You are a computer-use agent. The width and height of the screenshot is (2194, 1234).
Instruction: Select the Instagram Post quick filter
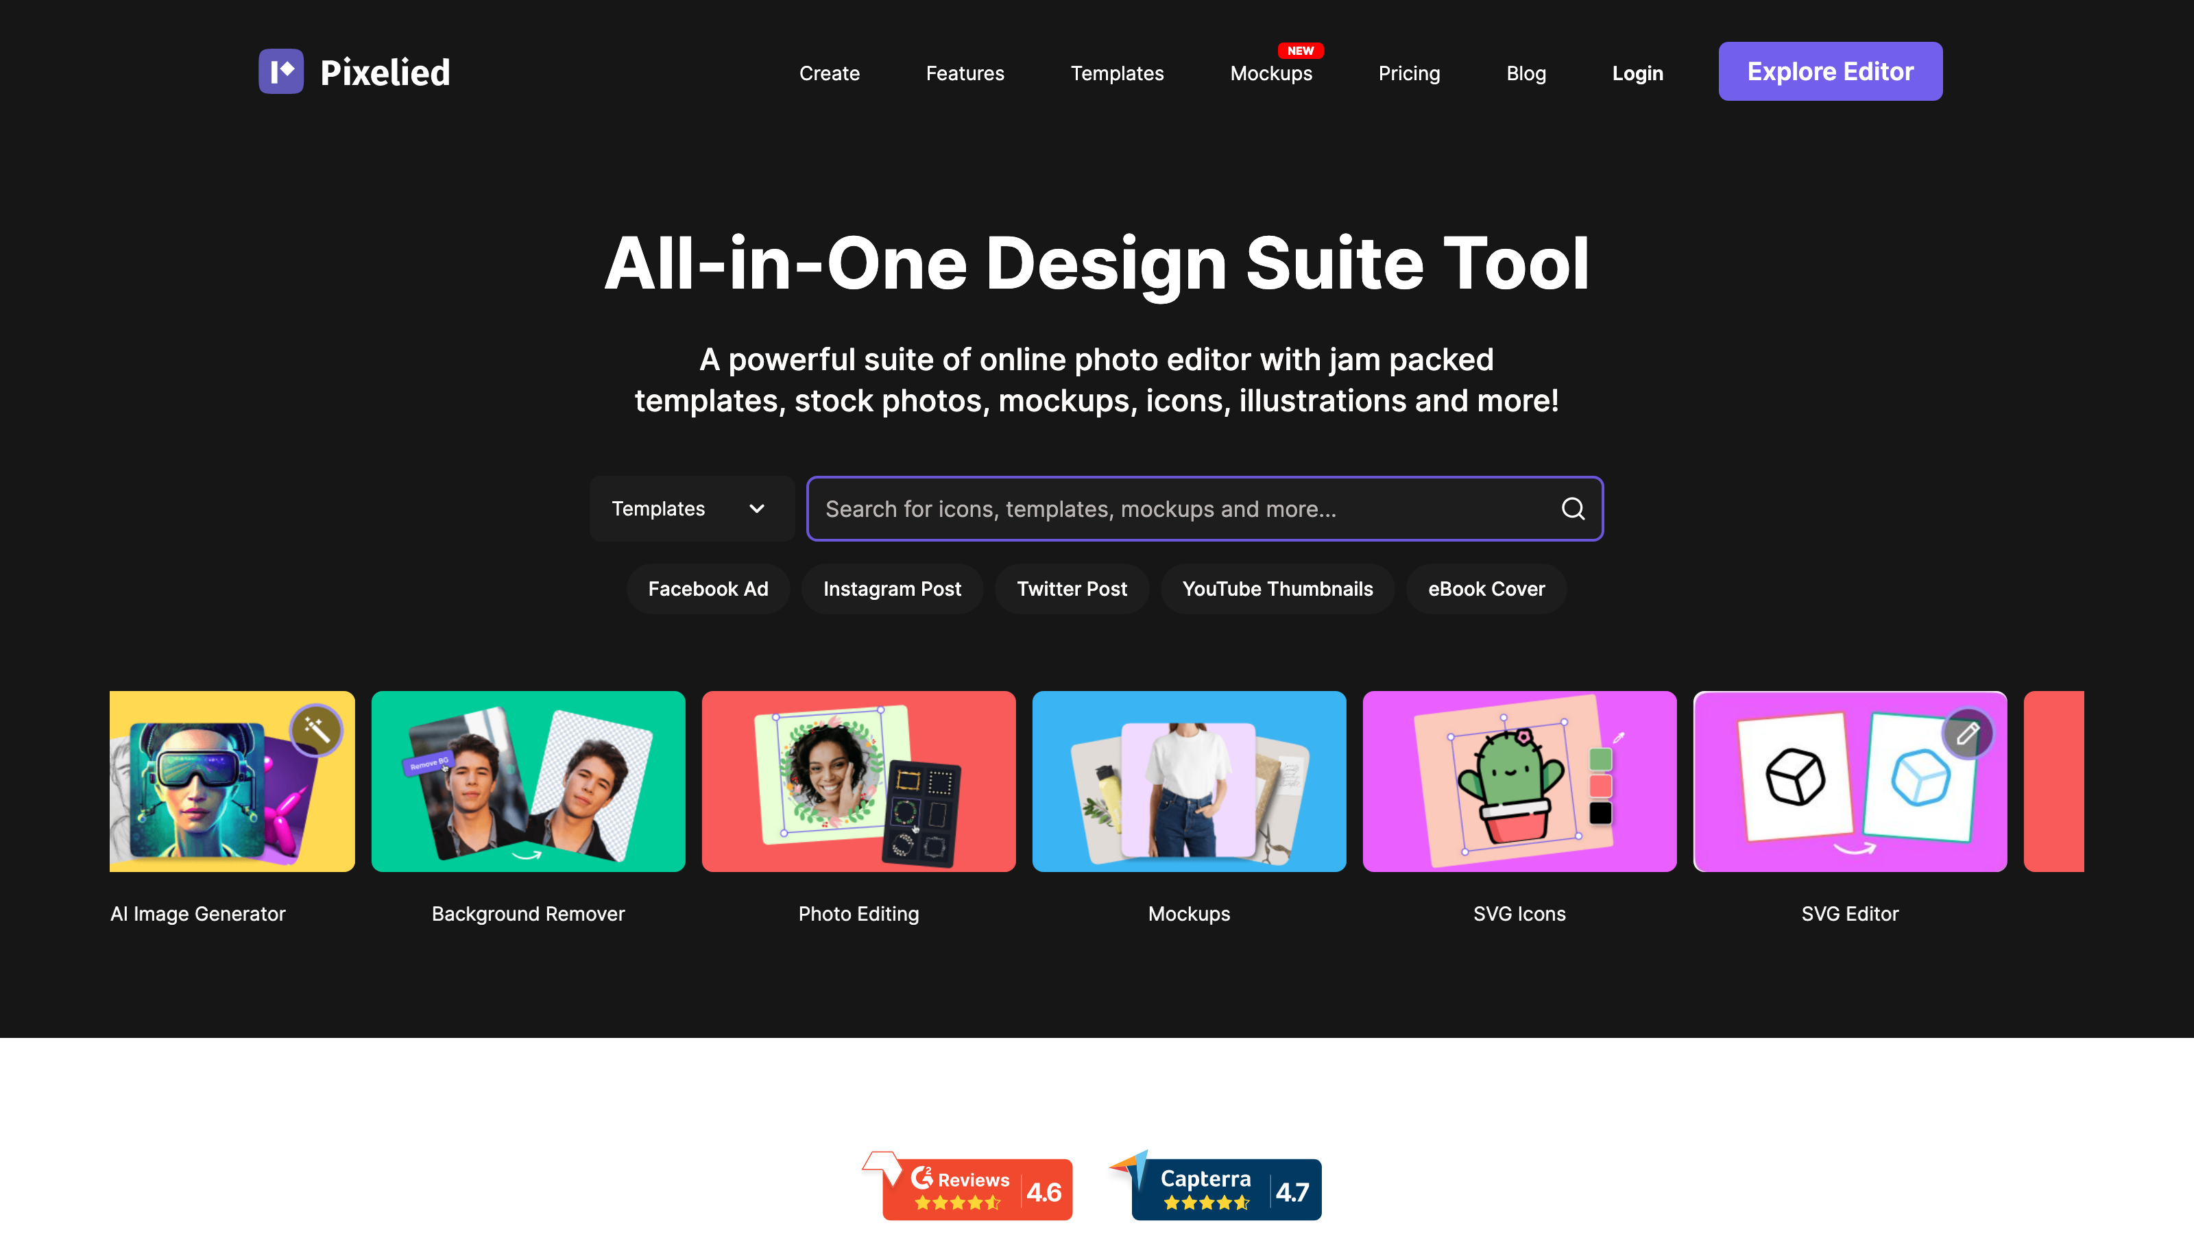point(892,589)
